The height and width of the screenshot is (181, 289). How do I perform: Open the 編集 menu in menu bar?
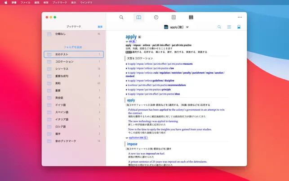(x=37, y=3)
